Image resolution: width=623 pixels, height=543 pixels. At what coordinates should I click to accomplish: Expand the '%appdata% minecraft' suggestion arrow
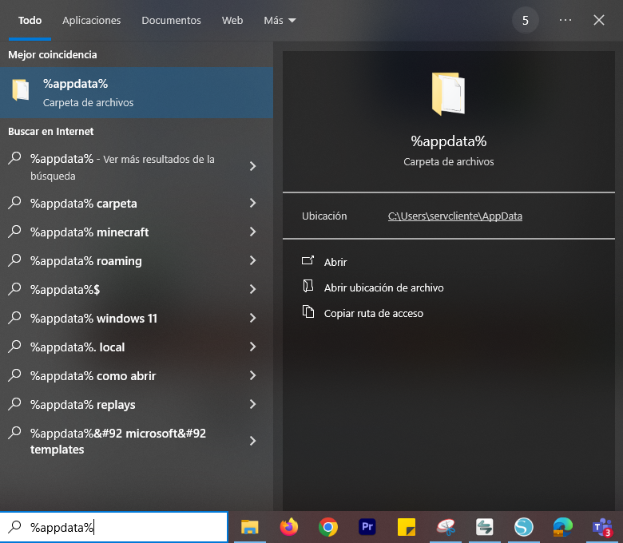pos(252,232)
